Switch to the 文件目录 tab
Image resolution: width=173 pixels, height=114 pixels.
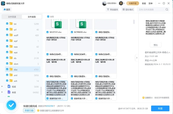click(x=12, y=17)
